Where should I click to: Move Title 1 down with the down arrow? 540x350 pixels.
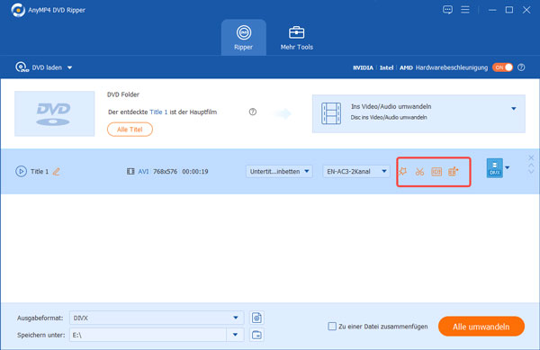click(531, 171)
